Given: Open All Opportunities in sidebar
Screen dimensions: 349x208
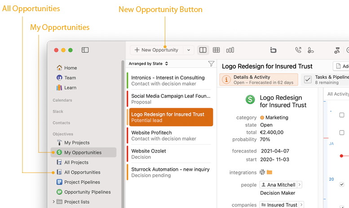Looking at the screenshot, I should point(78,172).
